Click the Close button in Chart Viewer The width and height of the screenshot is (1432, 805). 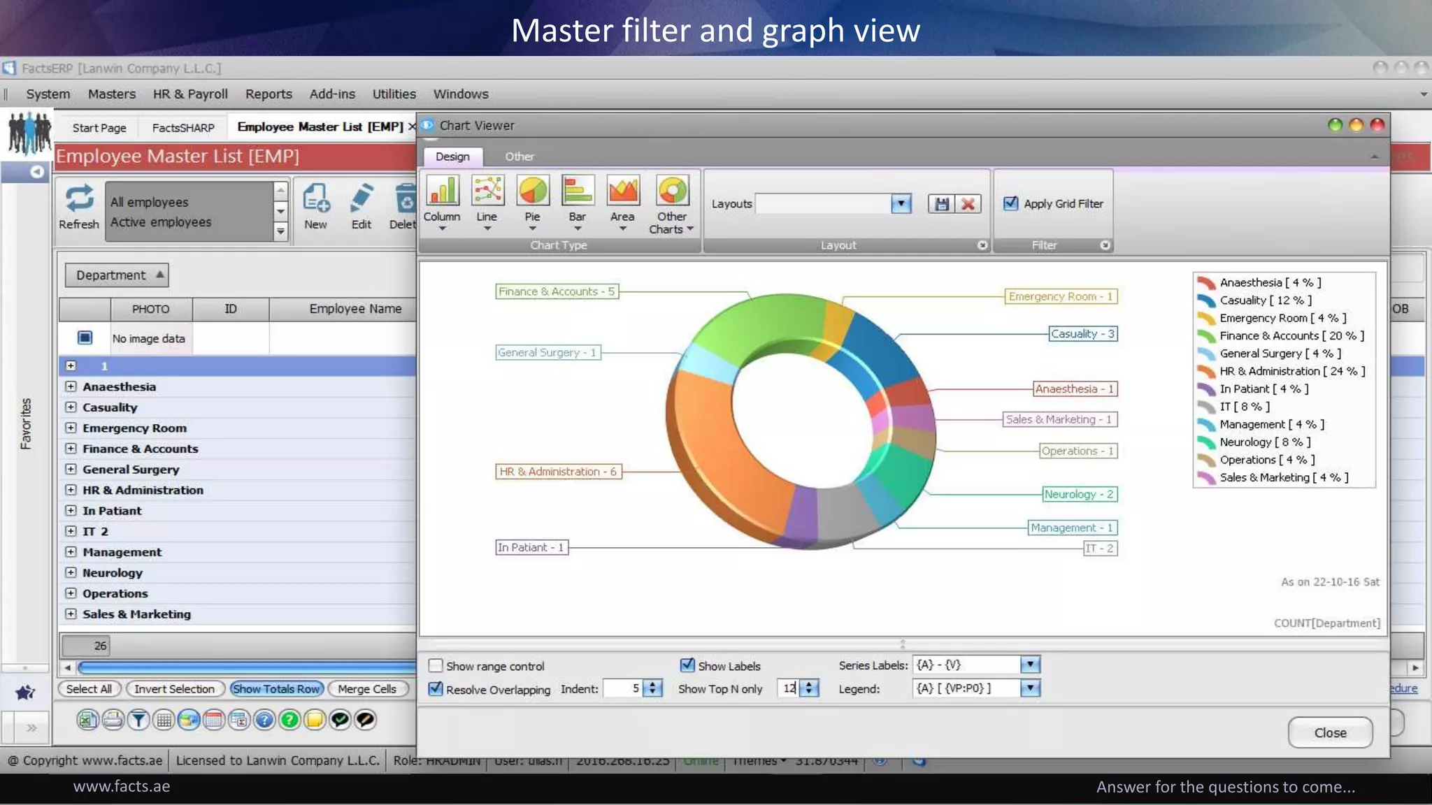click(1329, 732)
